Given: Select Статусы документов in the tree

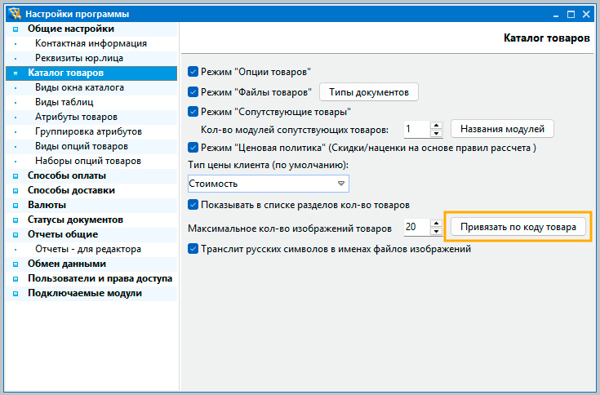Looking at the screenshot, I should click(x=75, y=220).
